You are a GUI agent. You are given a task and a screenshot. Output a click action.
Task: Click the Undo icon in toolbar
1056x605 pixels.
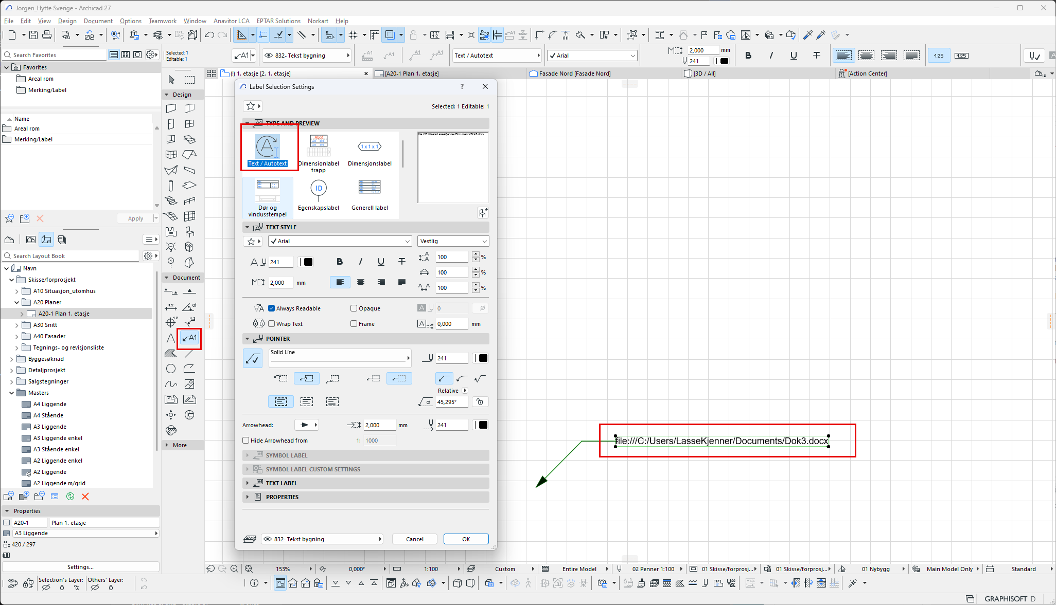coord(209,35)
